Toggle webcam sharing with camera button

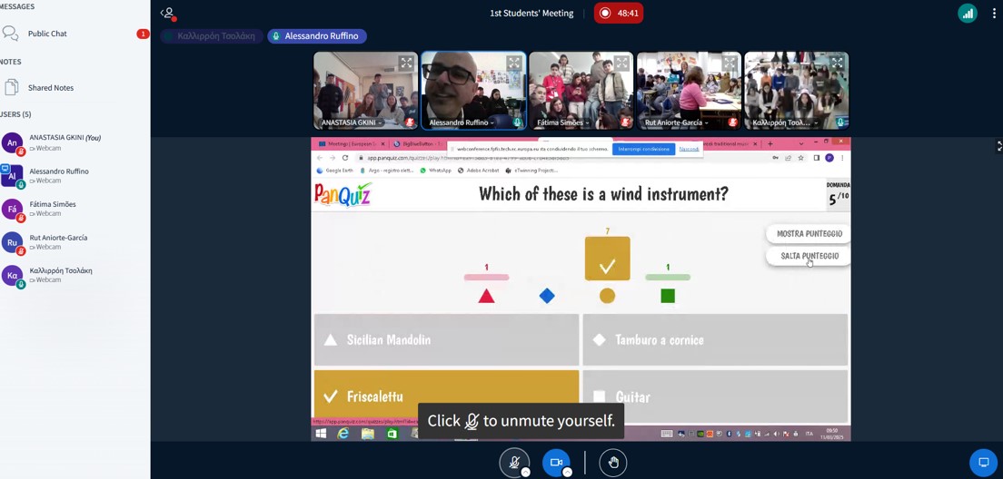556,463
